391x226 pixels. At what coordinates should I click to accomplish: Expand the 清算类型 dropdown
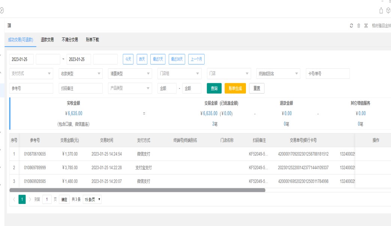130,74
